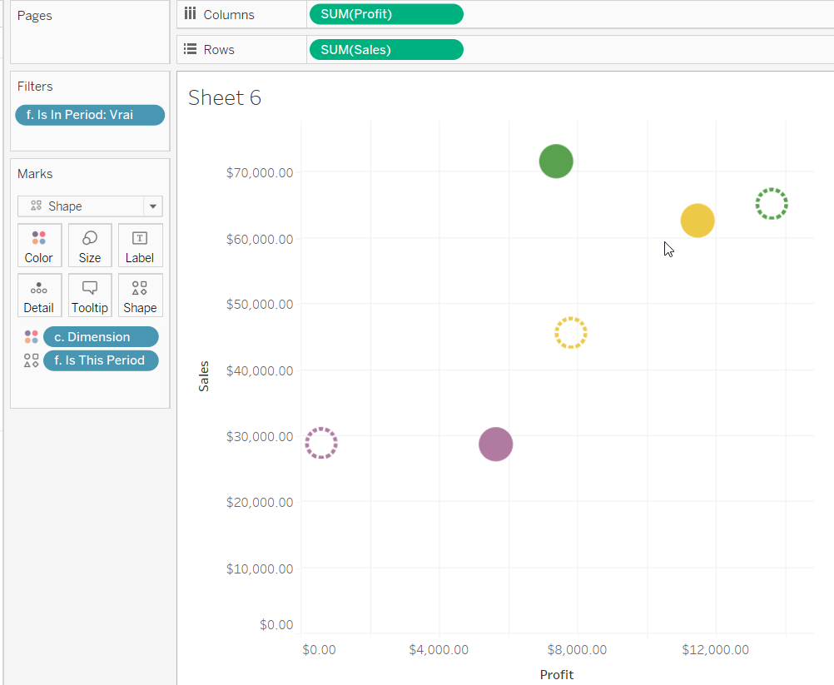
Task: Click the Sheet 6 title
Action: [x=224, y=97]
